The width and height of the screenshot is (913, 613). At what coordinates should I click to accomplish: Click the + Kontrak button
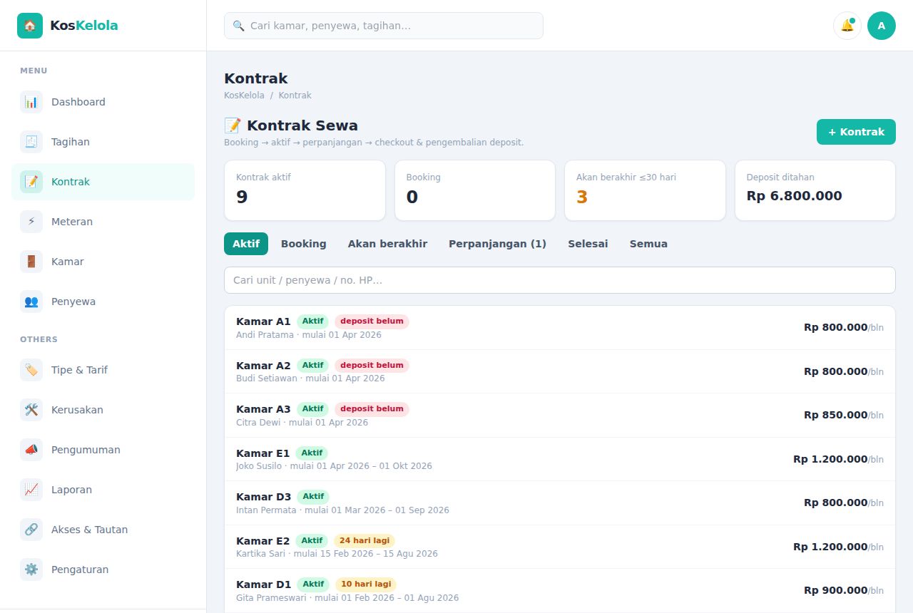tap(856, 132)
